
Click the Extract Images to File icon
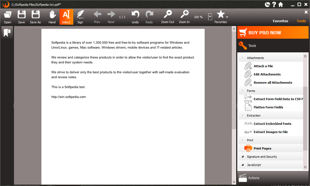click(x=248, y=132)
